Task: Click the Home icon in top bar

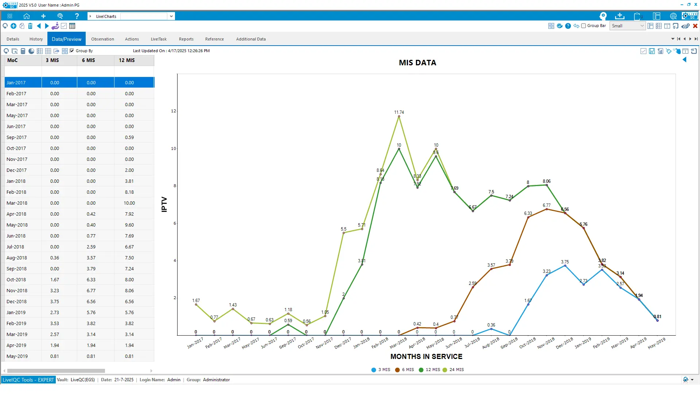Action: pyautogui.click(x=26, y=16)
